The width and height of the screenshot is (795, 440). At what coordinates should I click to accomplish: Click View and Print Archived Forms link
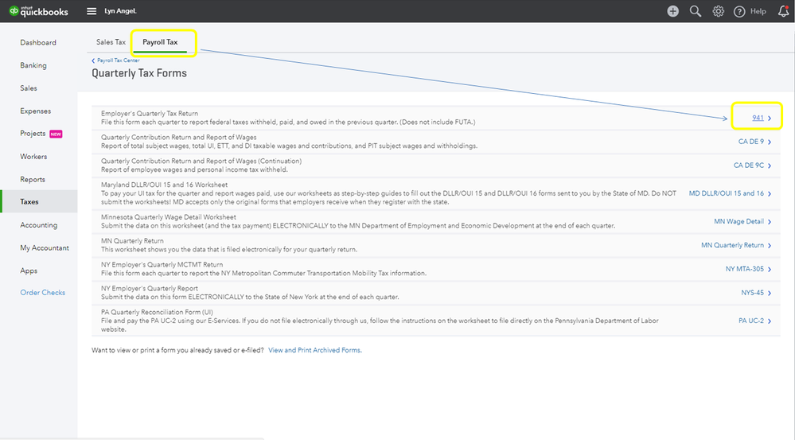point(315,350)
